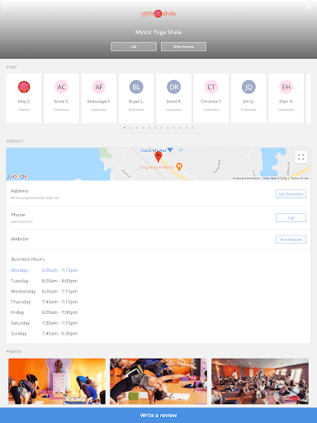Click the Address street text

(x=35, y=197)
